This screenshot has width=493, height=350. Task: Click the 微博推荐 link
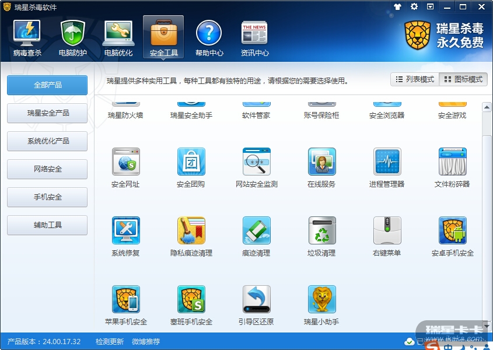coord(146,341)
